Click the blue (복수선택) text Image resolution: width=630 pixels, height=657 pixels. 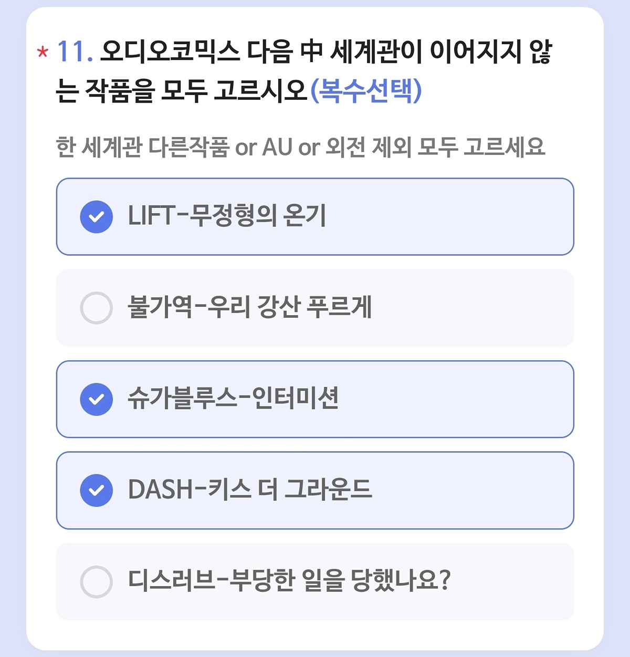[x=366, y=91]
